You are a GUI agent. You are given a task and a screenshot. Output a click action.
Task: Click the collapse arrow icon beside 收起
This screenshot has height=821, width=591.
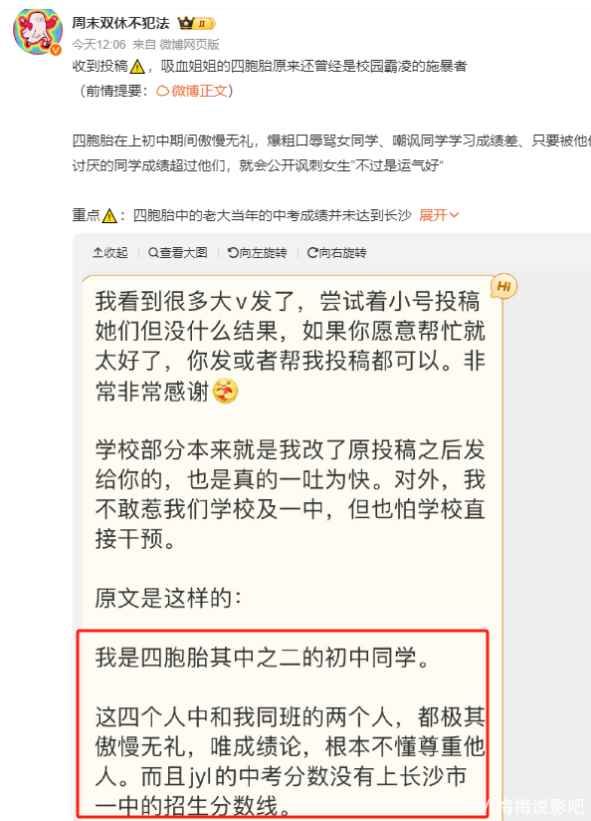pos(98,253)
